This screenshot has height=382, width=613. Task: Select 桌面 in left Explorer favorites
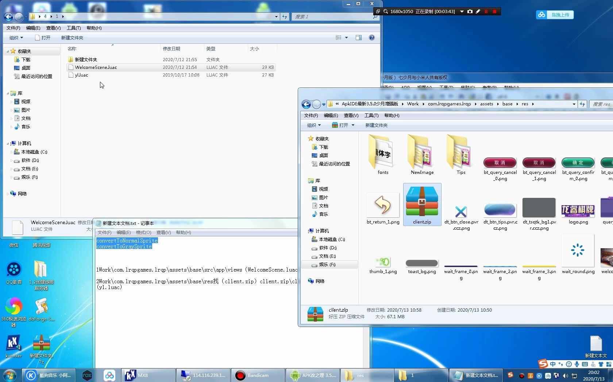[x=22, y=68]
